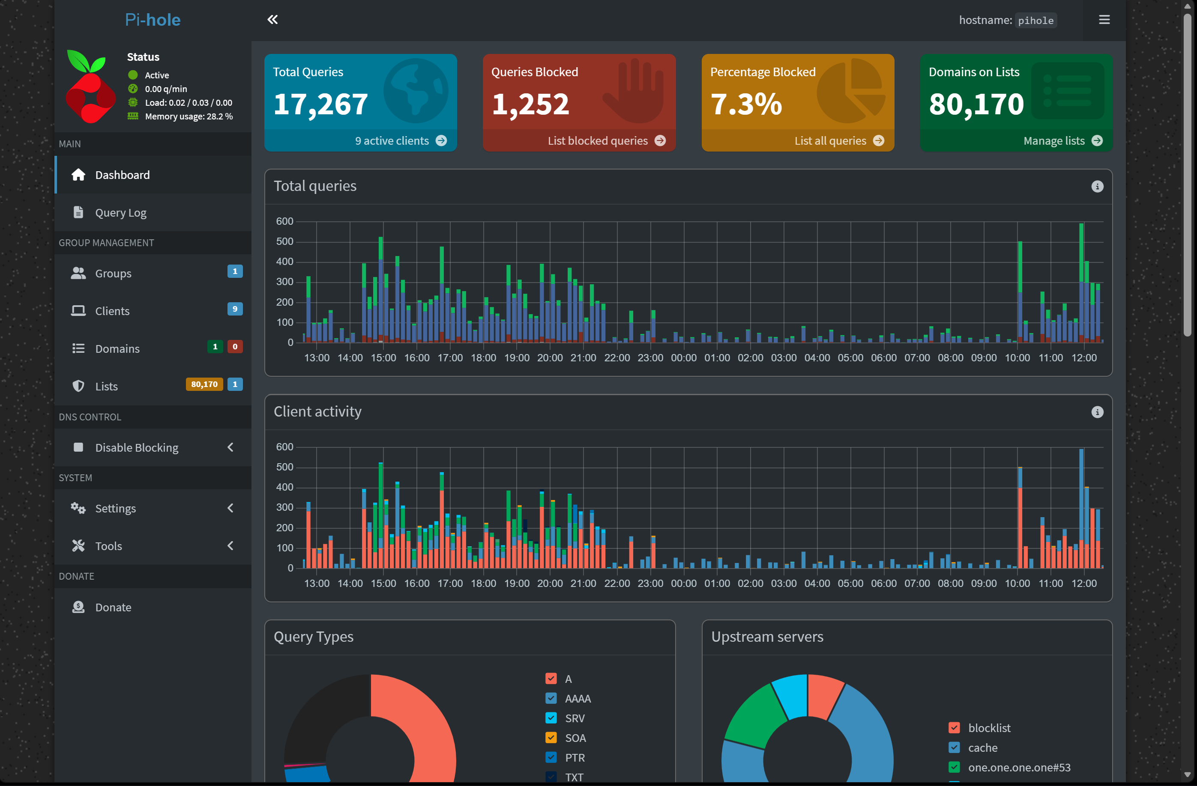
Task: Click the Disable Blocking stop icon
Action: [x=78, y=447]
